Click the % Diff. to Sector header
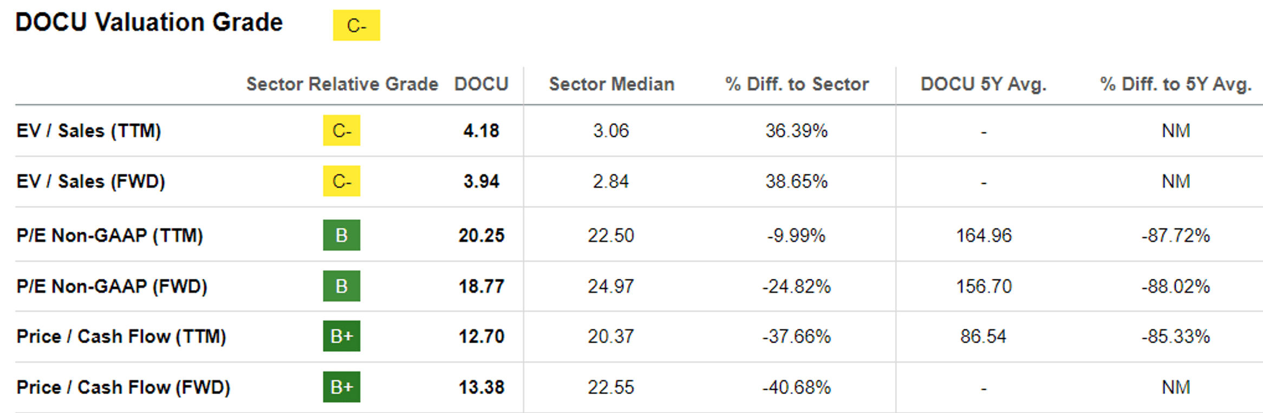This screenshot has height=413, width=1263. [x=797, y=84]
